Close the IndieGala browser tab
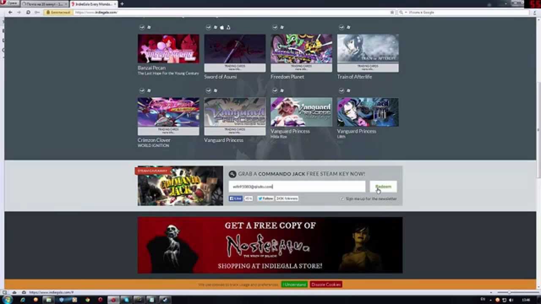The image size is (541, 304). coord(115,4)
